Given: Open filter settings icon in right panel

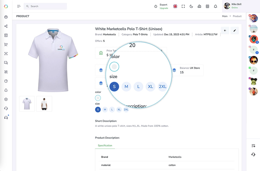Looking at the screenshot, I should [253, 145].
